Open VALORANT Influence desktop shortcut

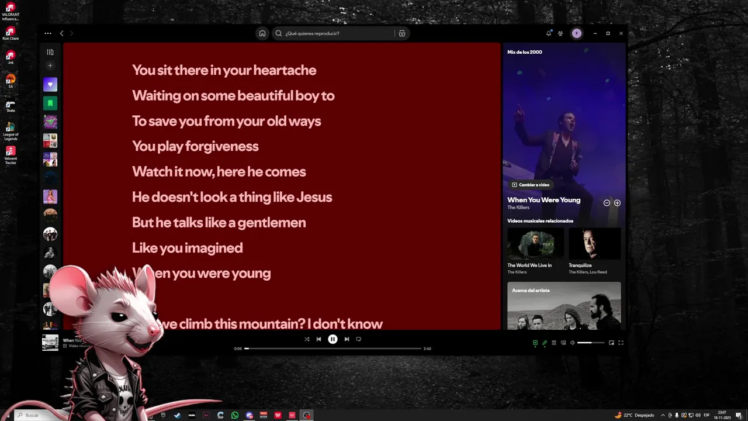pos(11,11)
